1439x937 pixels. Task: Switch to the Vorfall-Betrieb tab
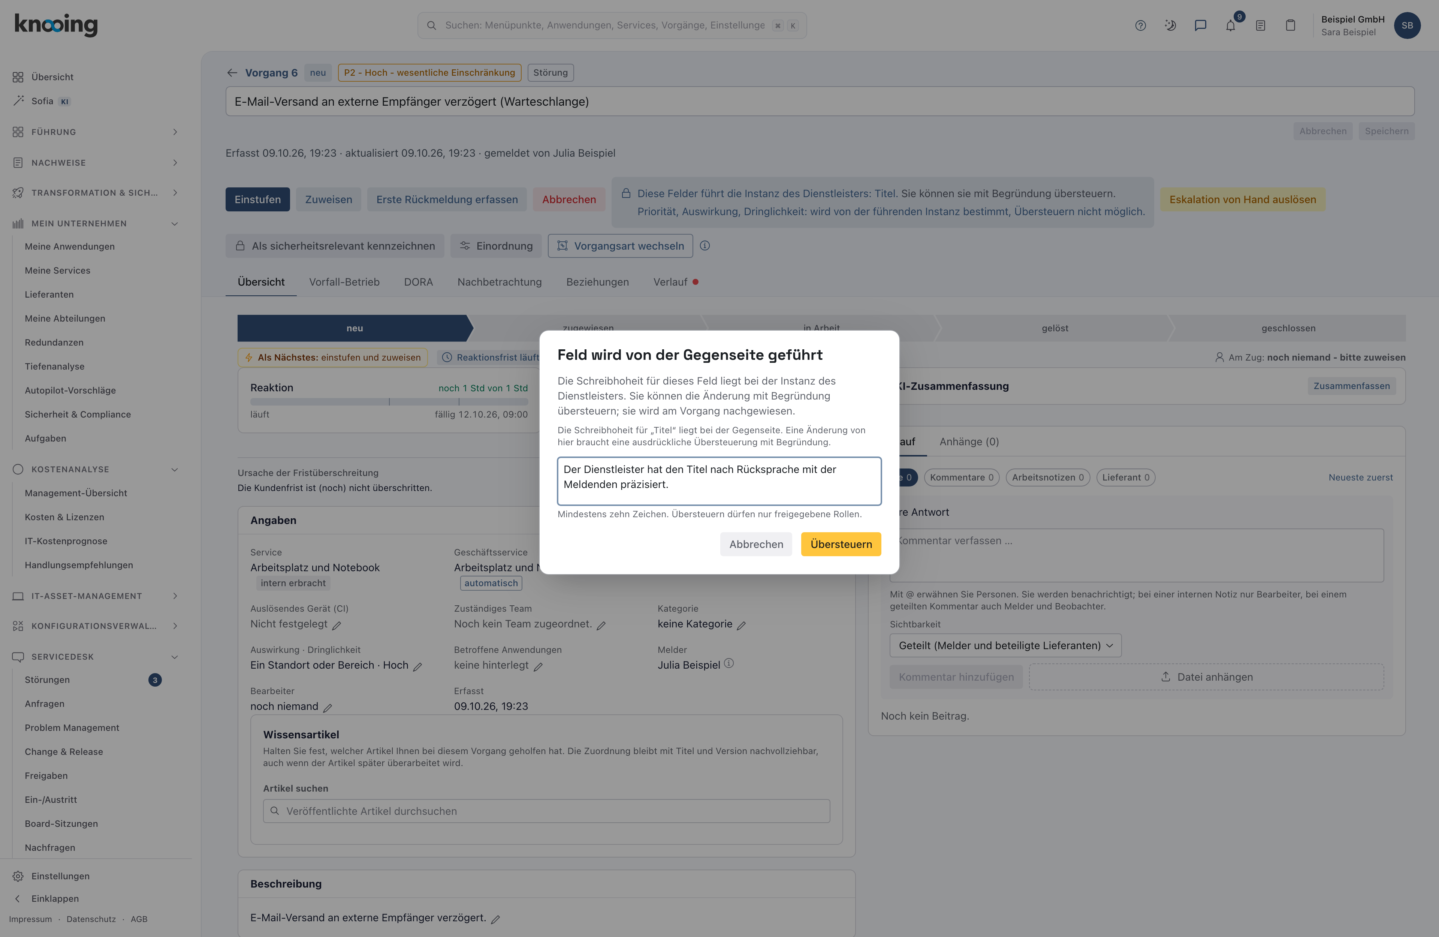coord(344,282)
